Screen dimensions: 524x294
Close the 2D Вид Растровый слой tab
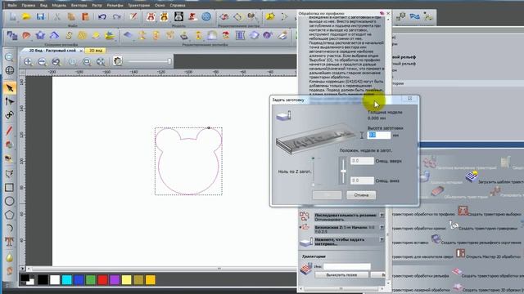[x=81, y=51]
